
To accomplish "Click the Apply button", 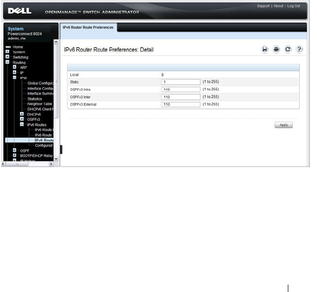I will pyautogui.click(x=283, y=125).
